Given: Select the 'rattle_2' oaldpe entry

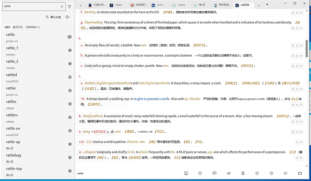Looking at the screenshot, I should pos(38,64).
